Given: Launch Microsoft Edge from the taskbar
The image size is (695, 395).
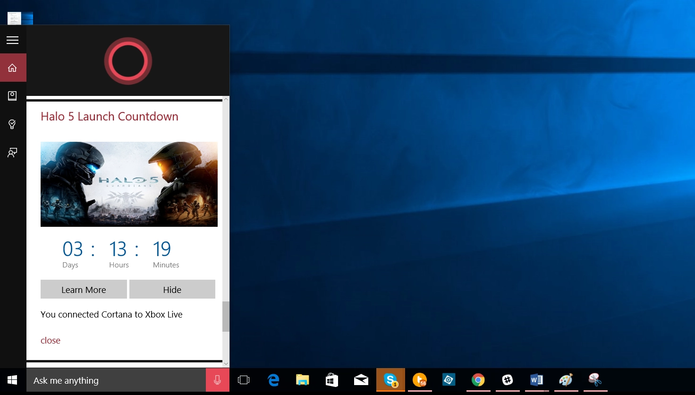Looking at the screenshot, I should click(273, 380).
